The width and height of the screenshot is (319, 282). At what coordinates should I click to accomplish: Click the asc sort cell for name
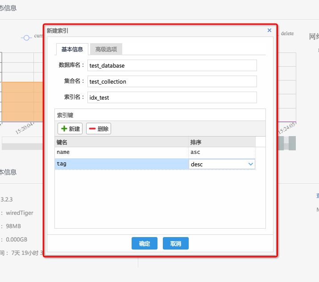coord(222,152)
